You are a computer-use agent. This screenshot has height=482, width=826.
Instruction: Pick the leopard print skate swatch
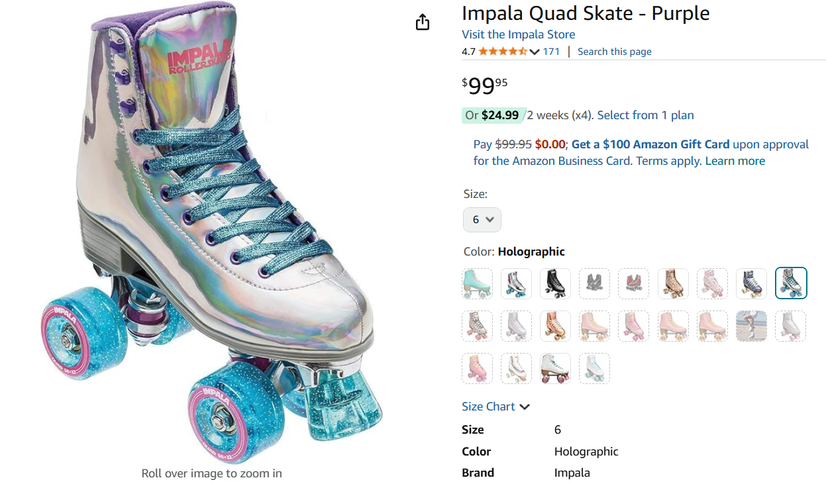[x=478, y=326]
